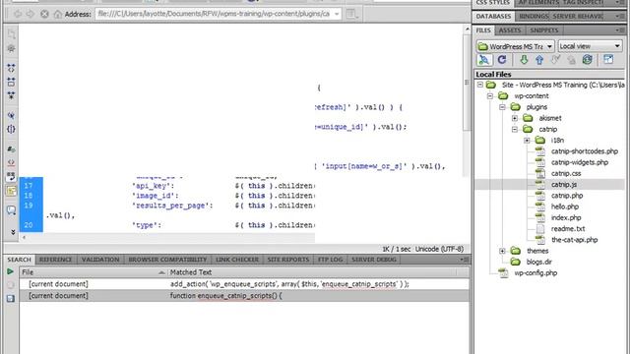Select catnip-widgets.php in file tree

pyautogui.click(x=580, y=162)
